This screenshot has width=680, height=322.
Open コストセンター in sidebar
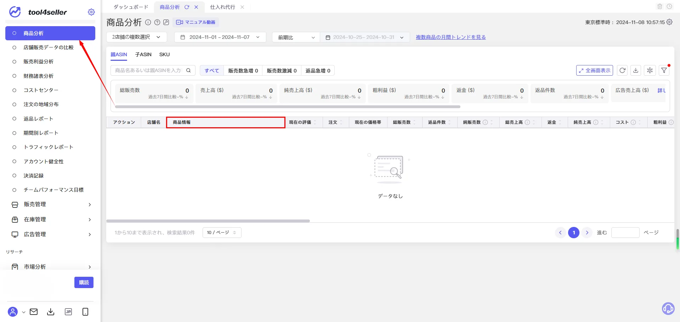[41, 90]
